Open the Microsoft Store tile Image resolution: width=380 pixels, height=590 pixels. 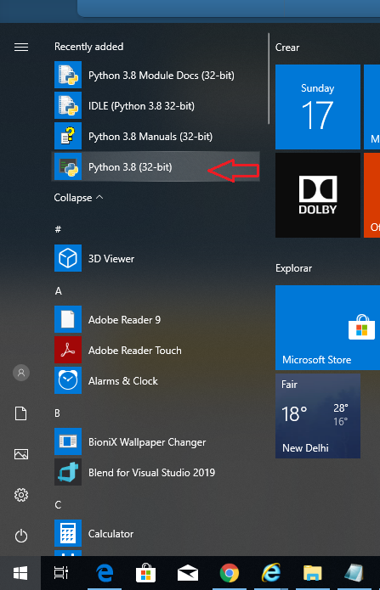[327, 328]
